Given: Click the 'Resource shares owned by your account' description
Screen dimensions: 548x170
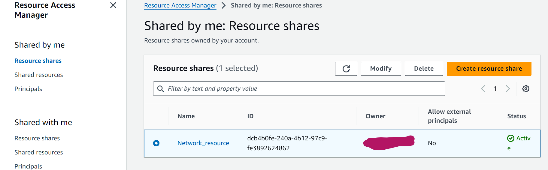Looking at the screenshot, I should 201,40.
